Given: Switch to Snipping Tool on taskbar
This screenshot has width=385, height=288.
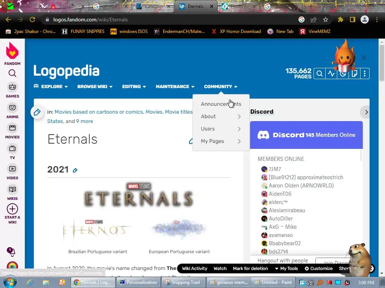Looking at the screenshot, I should (183, 282).
